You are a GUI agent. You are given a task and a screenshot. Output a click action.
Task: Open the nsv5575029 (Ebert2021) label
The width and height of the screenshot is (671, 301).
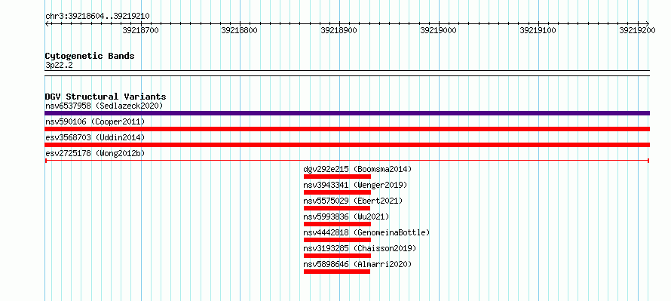tap(353, 201)
